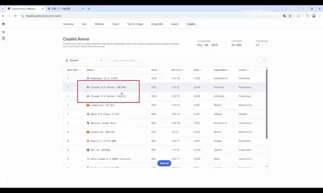323x193 pixels.
Task: Open the extensions icon in browser toolbar
Action: coord(298,16)
